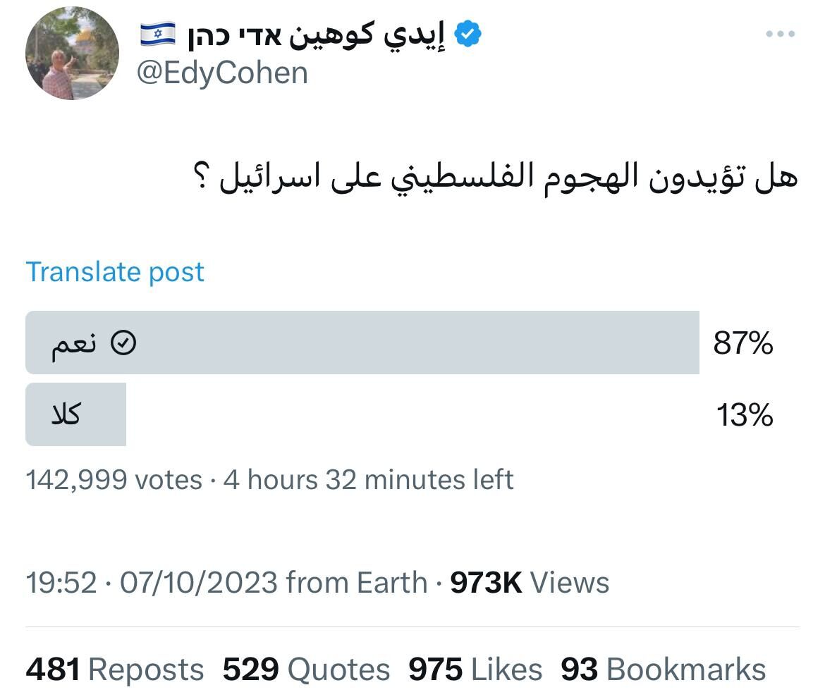This screenshot has height=697, width=825.
Task: Click the 973K Views counter
Action: (530, 583)
